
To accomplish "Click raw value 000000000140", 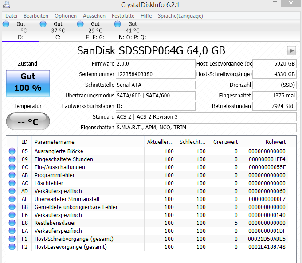I will 267,215.
